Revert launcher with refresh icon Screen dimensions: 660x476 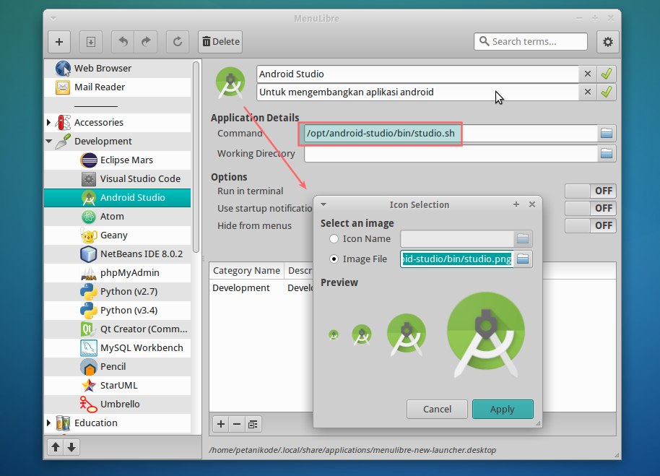tap(177, 42)
